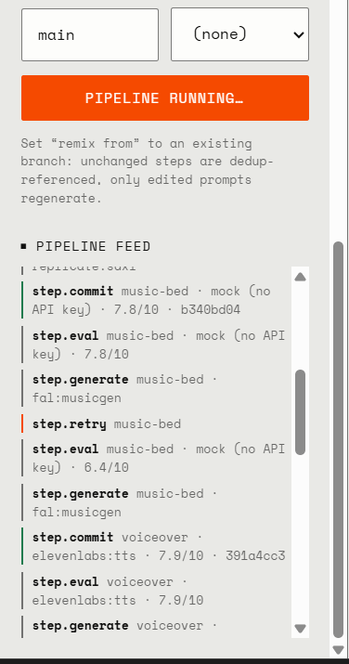Click the page scrollbar down arrow
The height and width of the screenshot is (664, 349).
(338, 649)
